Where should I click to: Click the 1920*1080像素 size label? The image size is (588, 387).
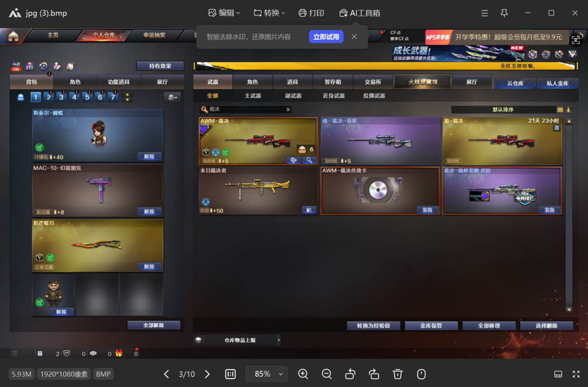pos(64,374)
